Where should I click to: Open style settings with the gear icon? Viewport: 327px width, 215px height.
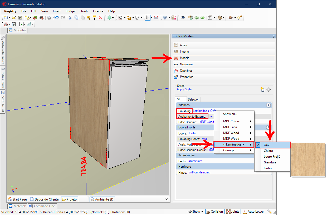click(269, 89)
